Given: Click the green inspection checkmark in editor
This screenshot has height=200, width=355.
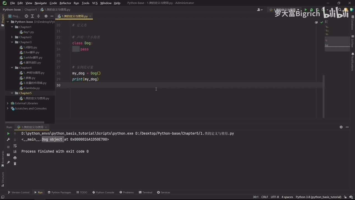Looking at the screenshot, I should coord(321,22).
